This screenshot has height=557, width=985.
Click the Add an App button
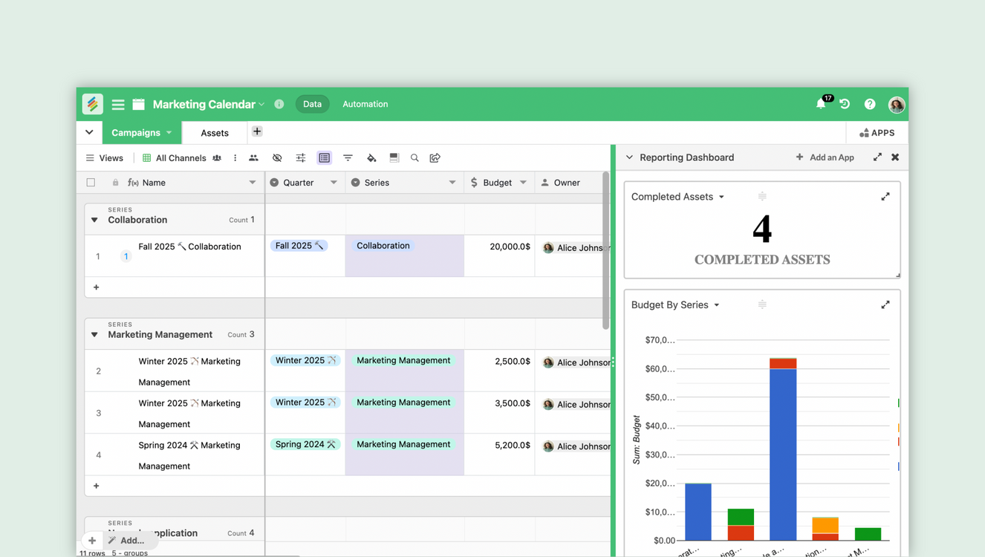coord(825,157)
